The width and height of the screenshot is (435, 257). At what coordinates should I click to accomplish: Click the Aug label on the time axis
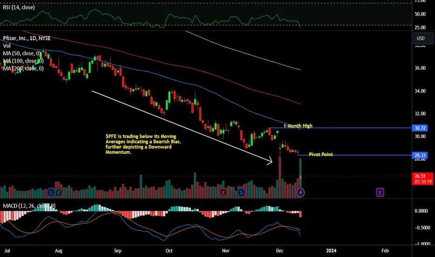tap(58, 250)
